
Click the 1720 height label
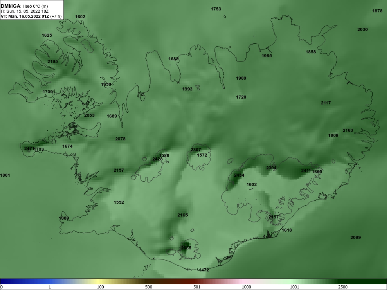pyautogui.click(x=241, y=97)
